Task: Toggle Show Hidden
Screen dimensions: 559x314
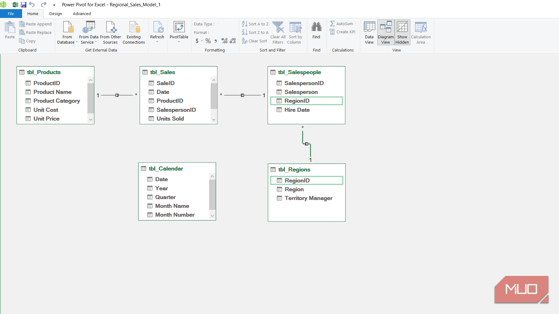Action: tap(402, 33)
